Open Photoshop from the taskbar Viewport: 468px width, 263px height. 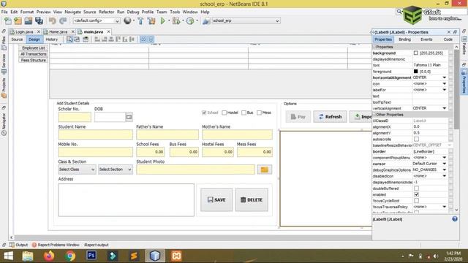coord(91,256)
